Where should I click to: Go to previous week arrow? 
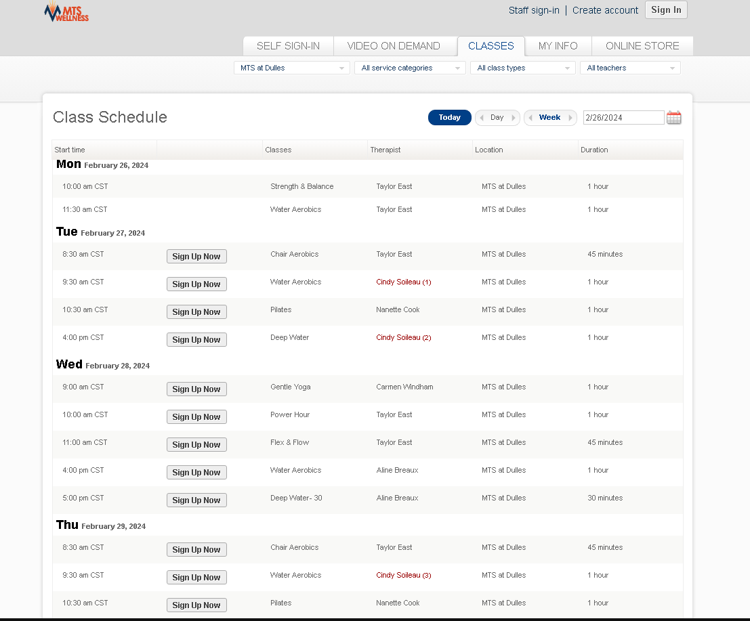pos(530,118)
